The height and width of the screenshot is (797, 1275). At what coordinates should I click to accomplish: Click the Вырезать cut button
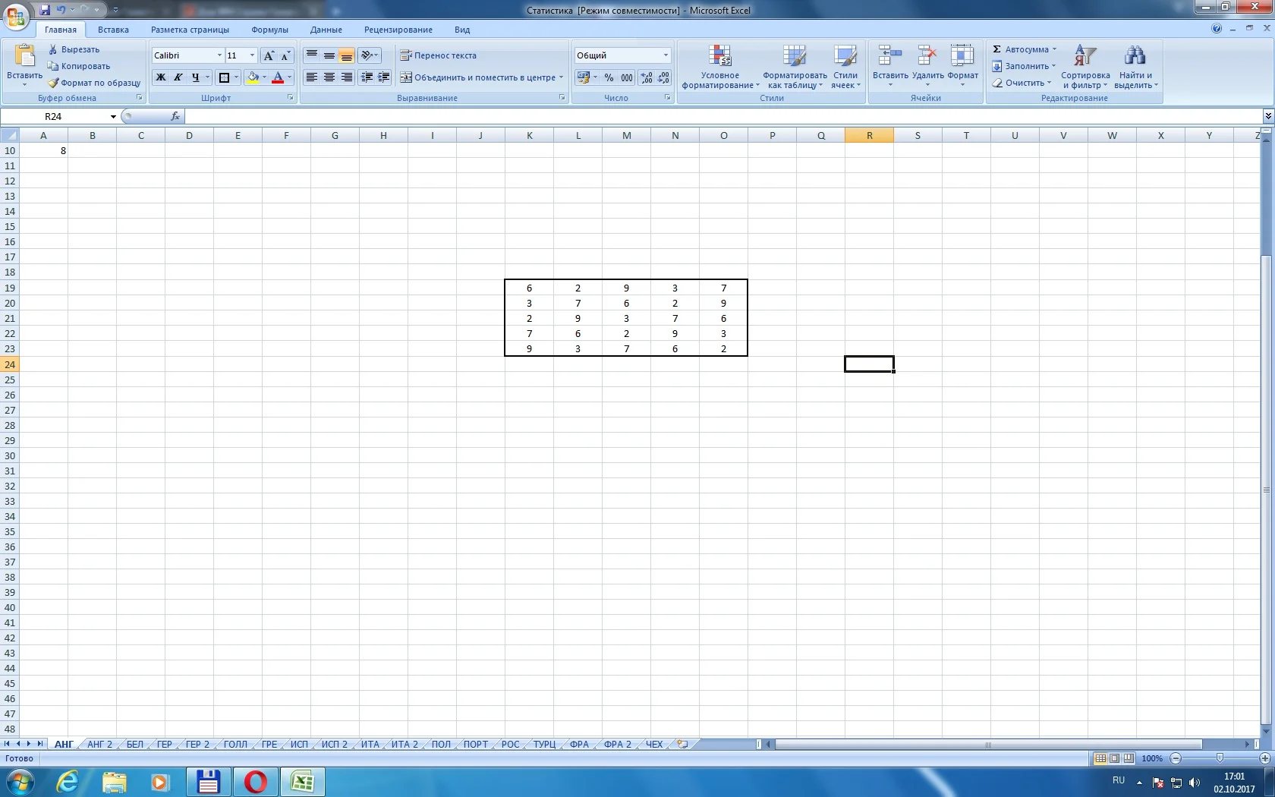click(74, 49)
